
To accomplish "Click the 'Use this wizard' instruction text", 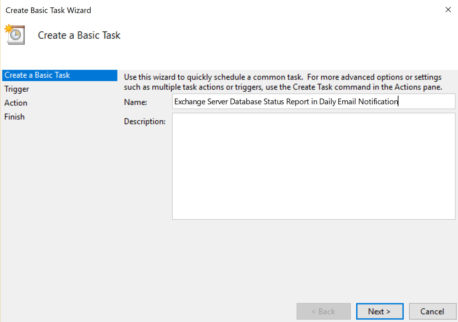I will pyautogui.click(x=283, y=82).
